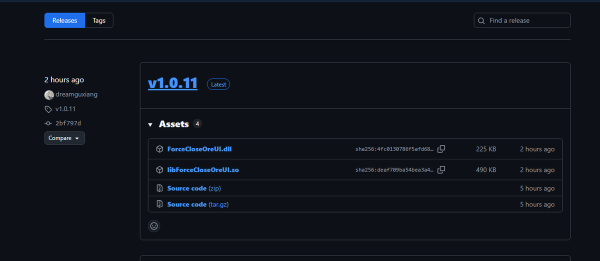Download Source code (zip)

point(194,188)
